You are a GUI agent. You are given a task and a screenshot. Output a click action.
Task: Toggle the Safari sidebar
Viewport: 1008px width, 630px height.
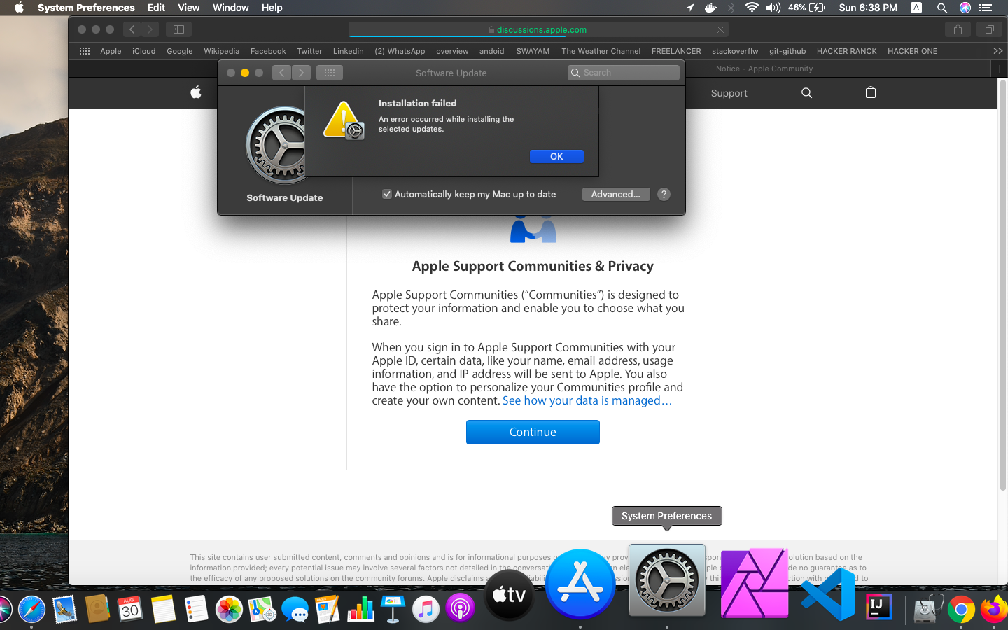coord(178,29)
